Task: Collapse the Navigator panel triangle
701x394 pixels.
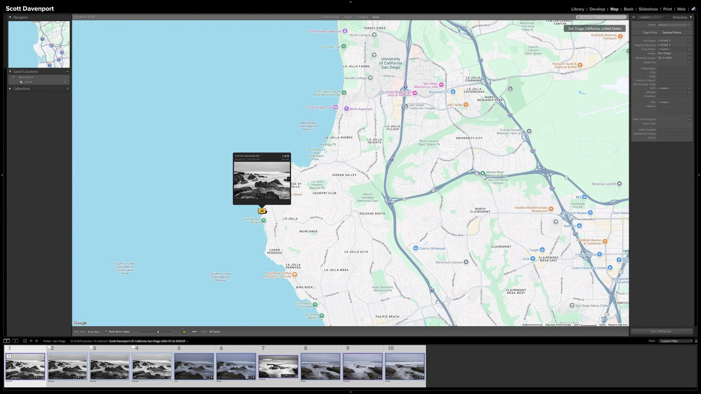Action: point(10,17)
